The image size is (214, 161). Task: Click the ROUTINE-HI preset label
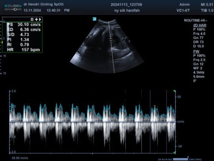pos(196,21)
